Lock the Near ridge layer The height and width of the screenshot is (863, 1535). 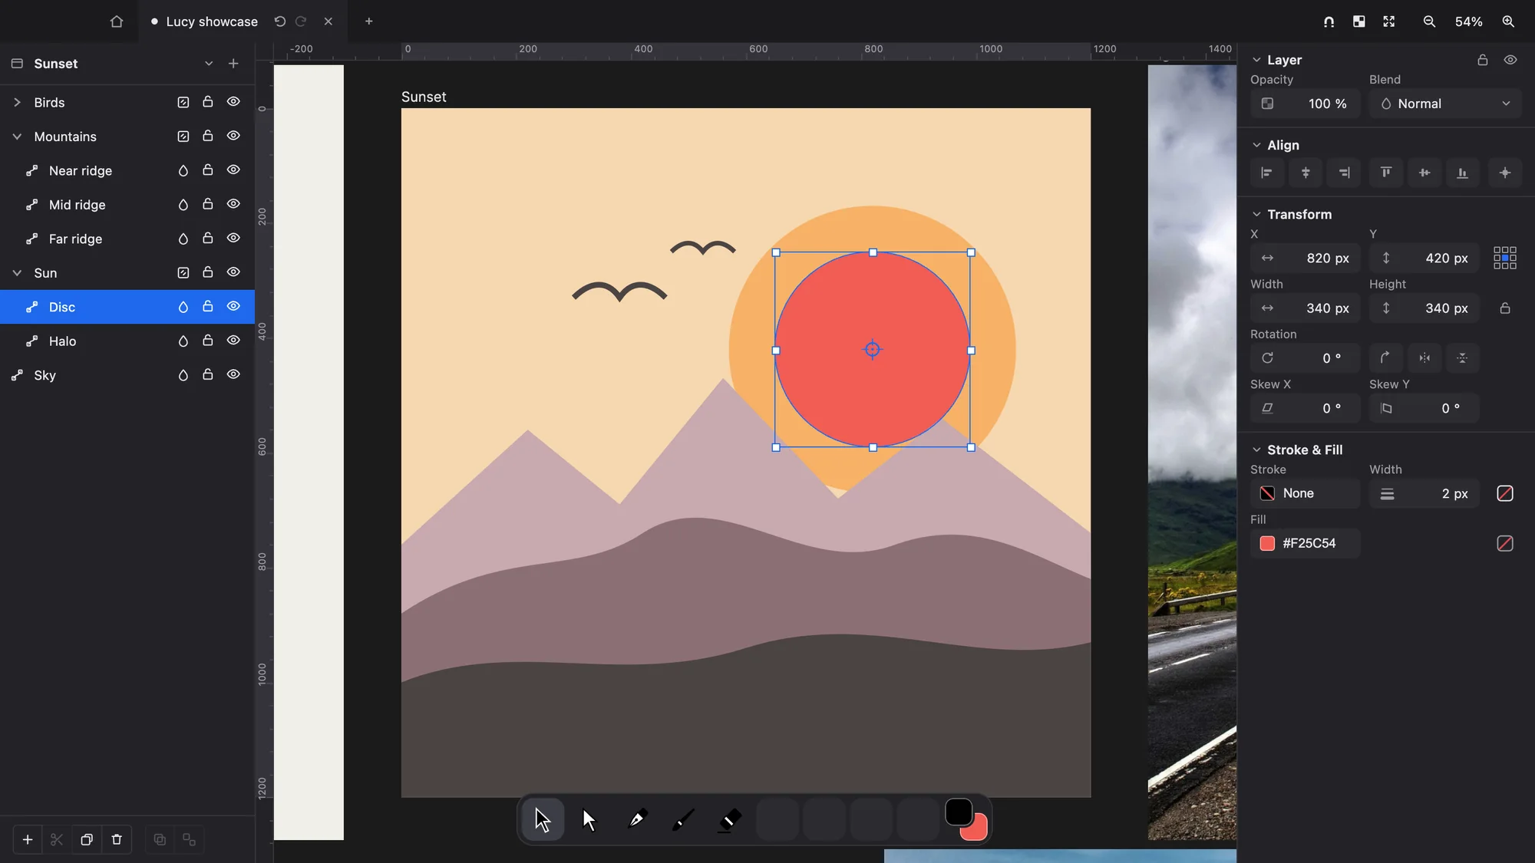click(x=207, y=170)
